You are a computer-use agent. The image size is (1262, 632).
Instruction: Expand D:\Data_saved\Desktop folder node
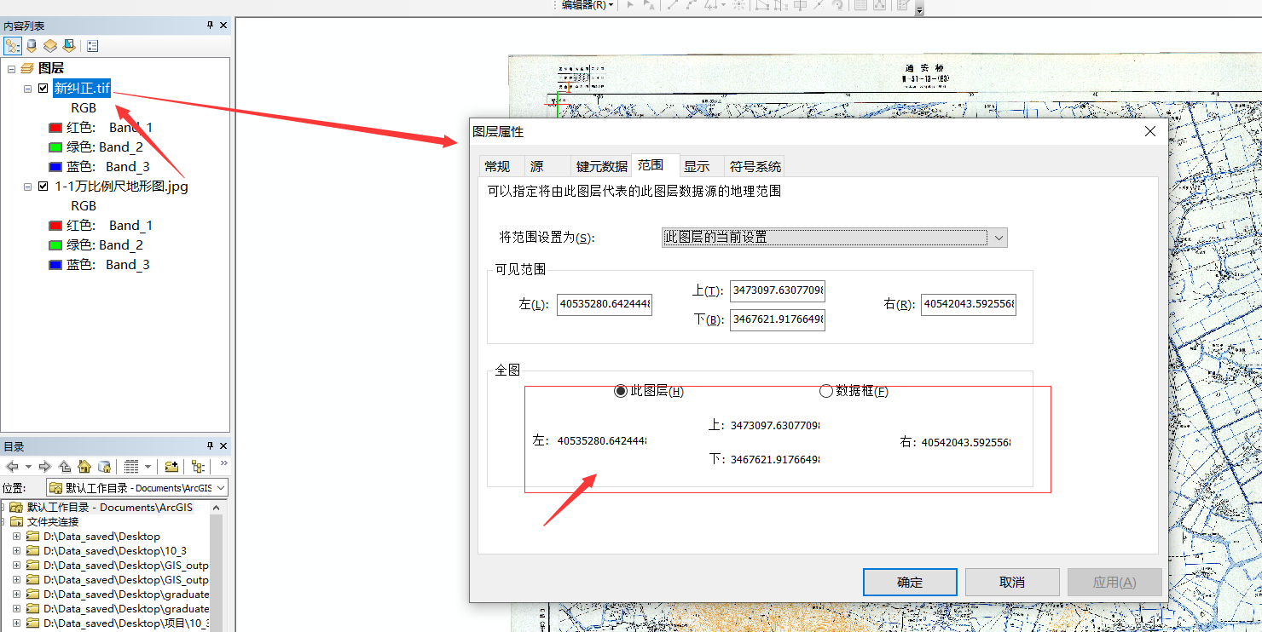coord(16,537)
